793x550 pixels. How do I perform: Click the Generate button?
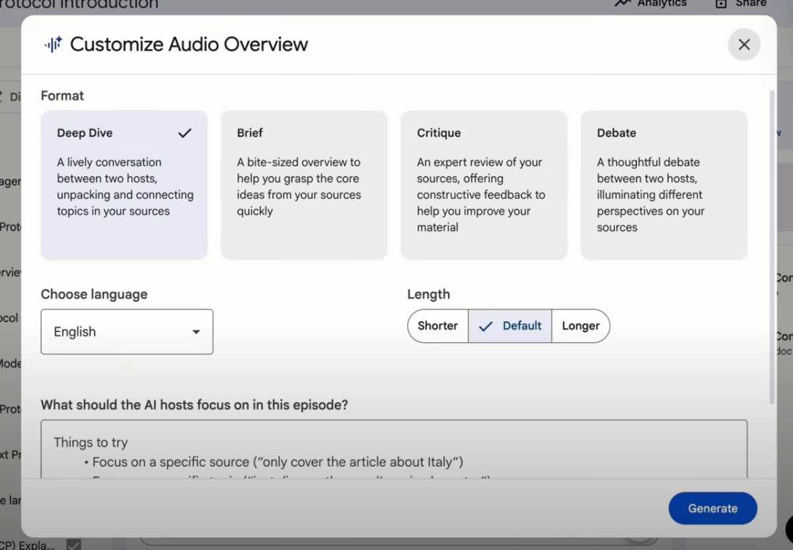pyautogui.click(x=712, y=508)
